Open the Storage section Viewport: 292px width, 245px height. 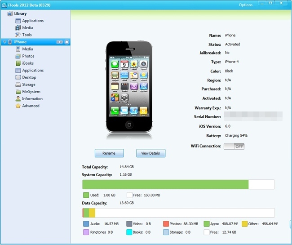pyautogui.click(x=29, y=85)
